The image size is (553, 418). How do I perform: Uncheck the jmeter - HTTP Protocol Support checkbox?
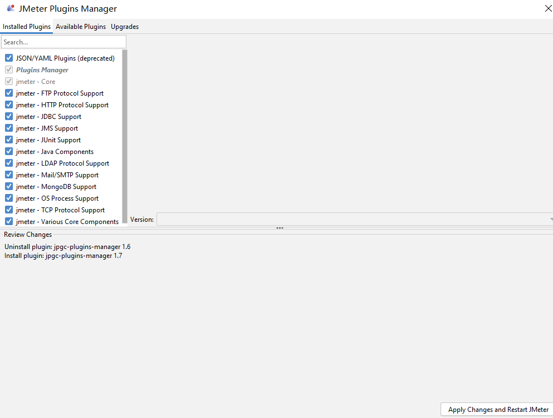(9, 104)
